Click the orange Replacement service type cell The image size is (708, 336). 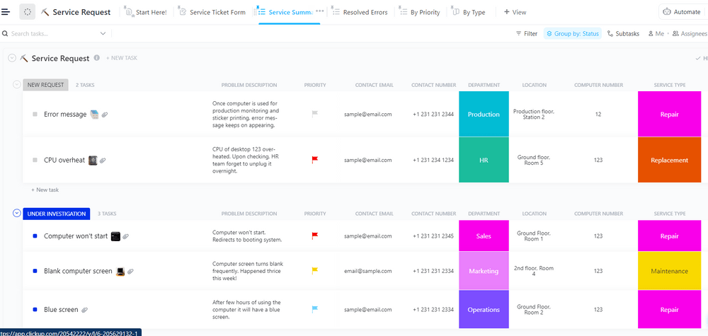[669, 160]
